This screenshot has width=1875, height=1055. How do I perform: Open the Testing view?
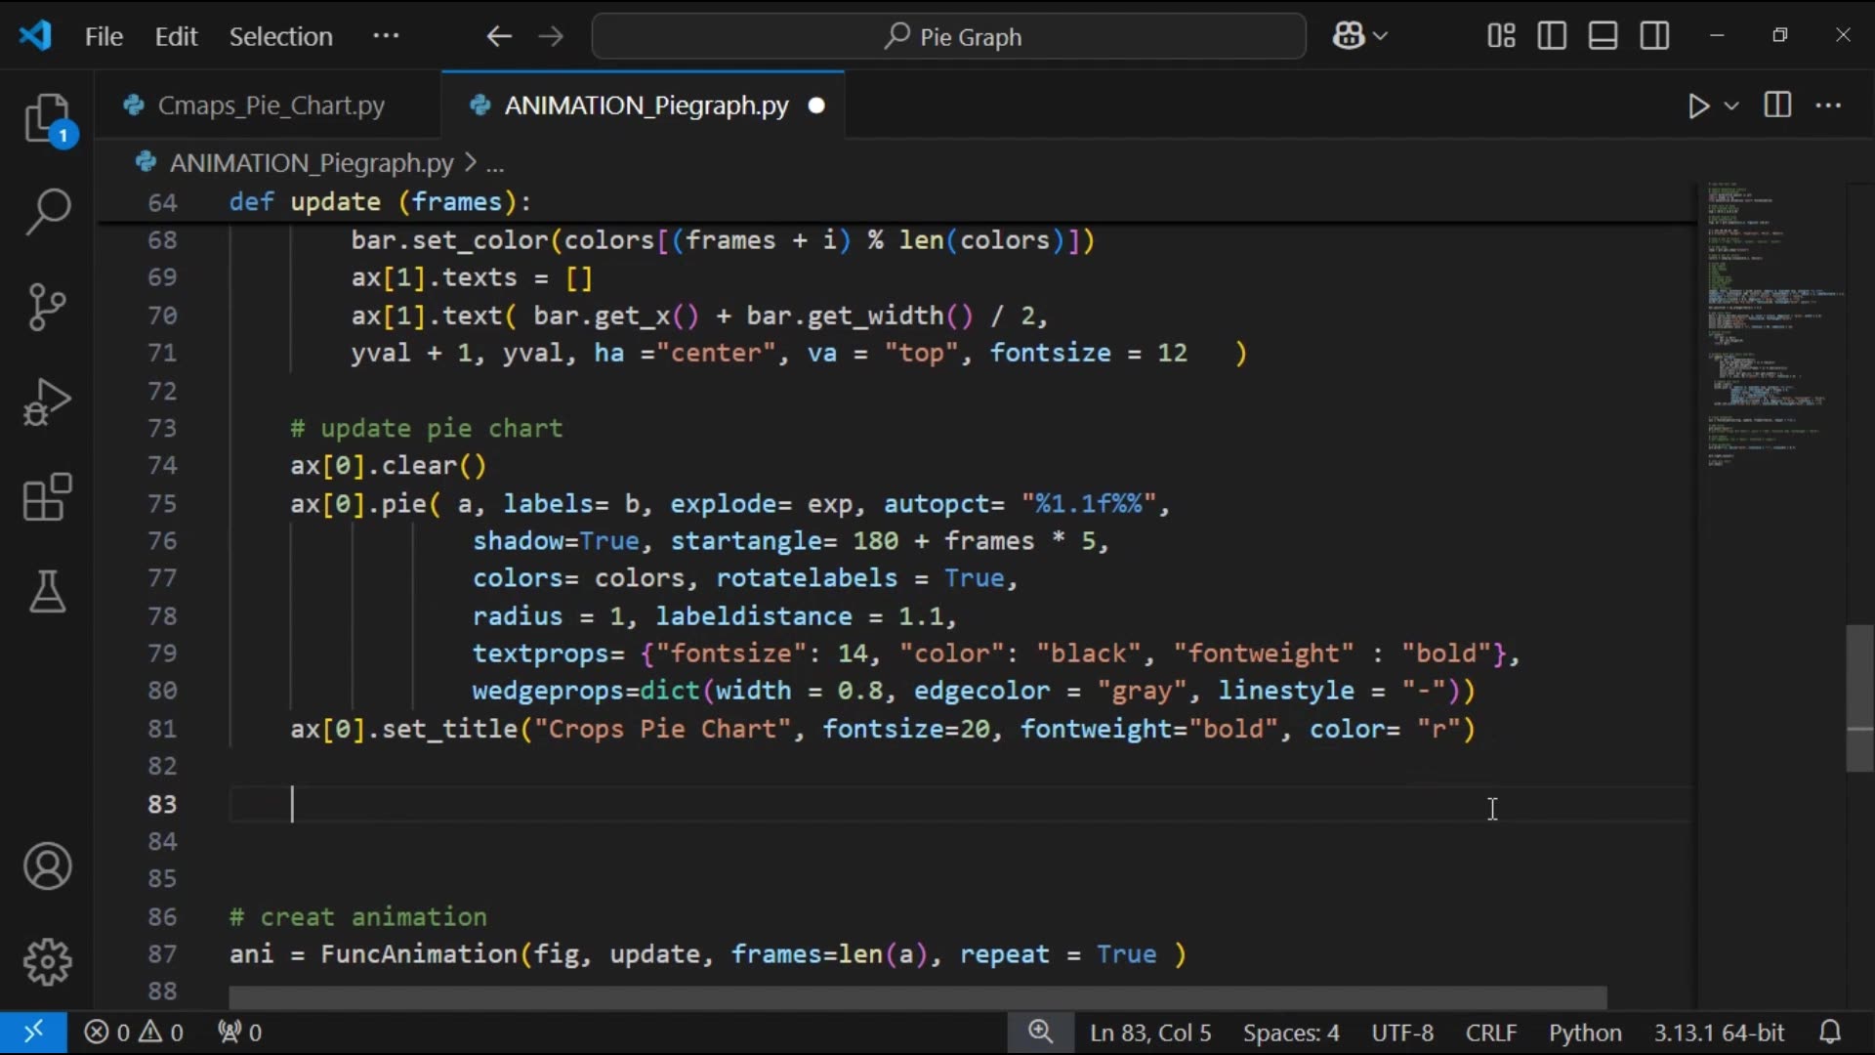tap(47, 592)
